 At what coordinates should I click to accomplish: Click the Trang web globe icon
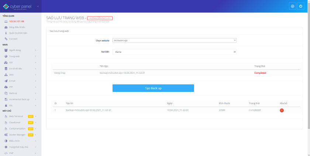pos(6,56)
